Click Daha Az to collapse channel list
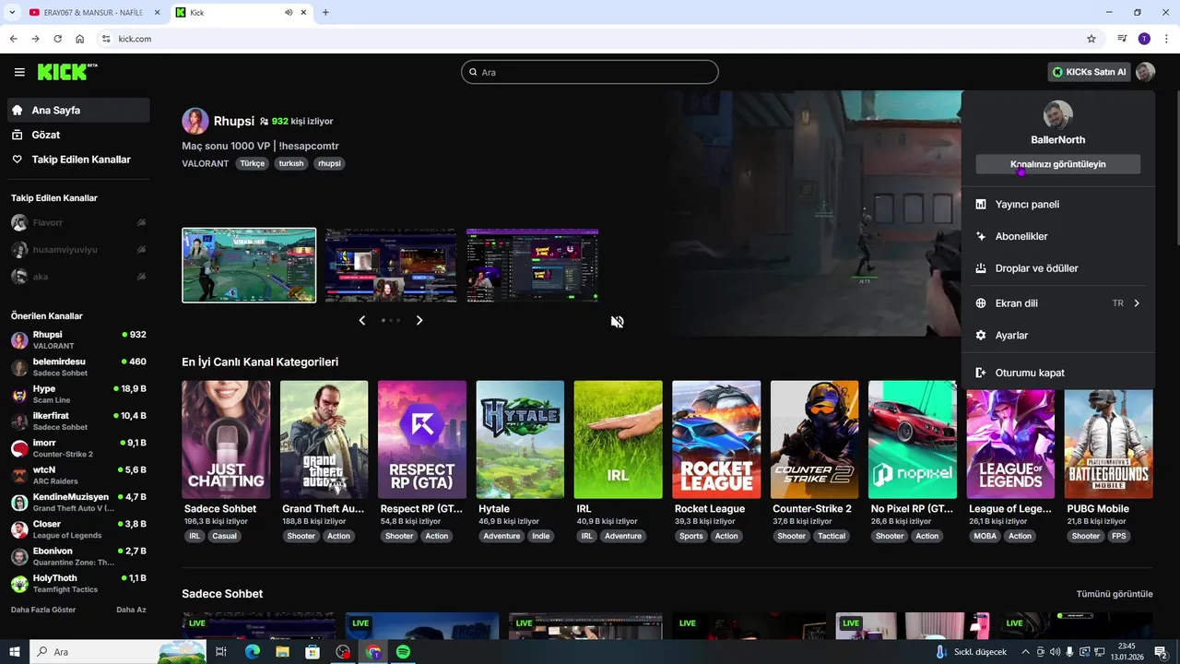 pyautogui.click(x=131, y=610)
